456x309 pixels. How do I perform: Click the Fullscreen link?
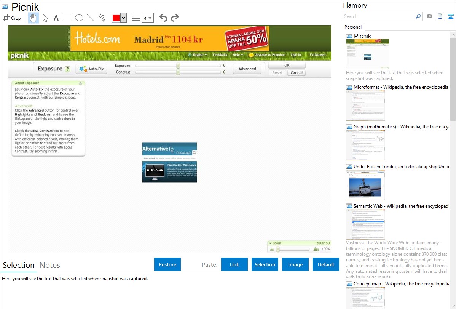pyautogui.click(x=317, y=55)
